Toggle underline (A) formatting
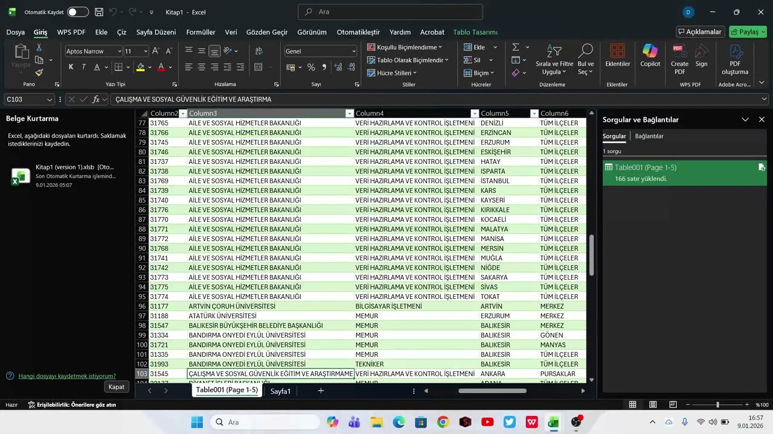773x434 pixels. [x=97, y=67]
